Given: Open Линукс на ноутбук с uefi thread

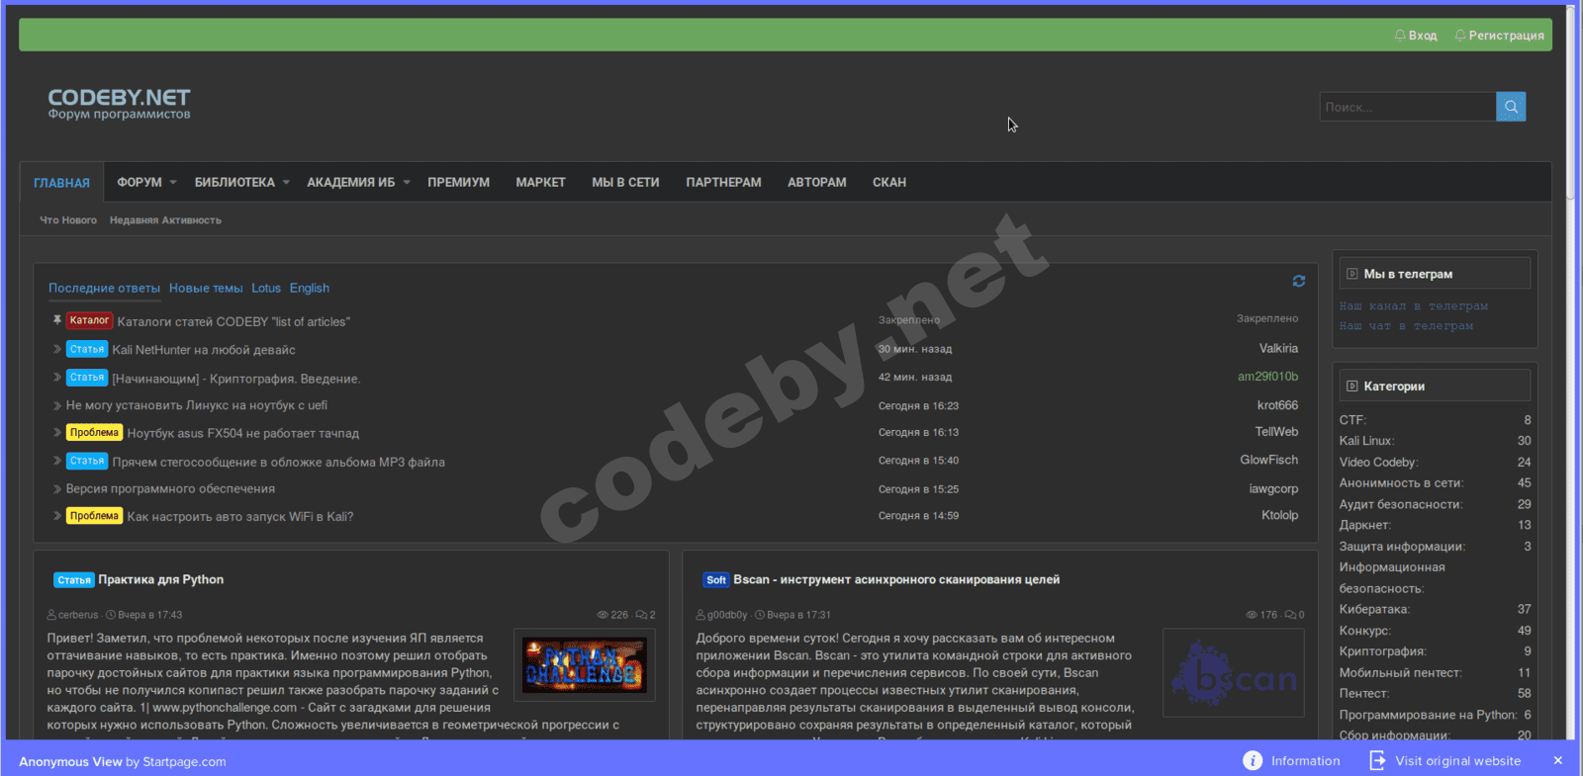Looking at the screenshot, I should pyautogui.click(x=197, y=405).
